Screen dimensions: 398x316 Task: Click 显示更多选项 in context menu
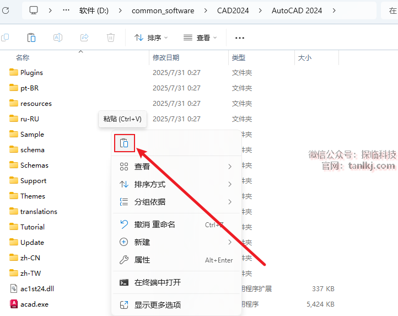tap(158, 305)
